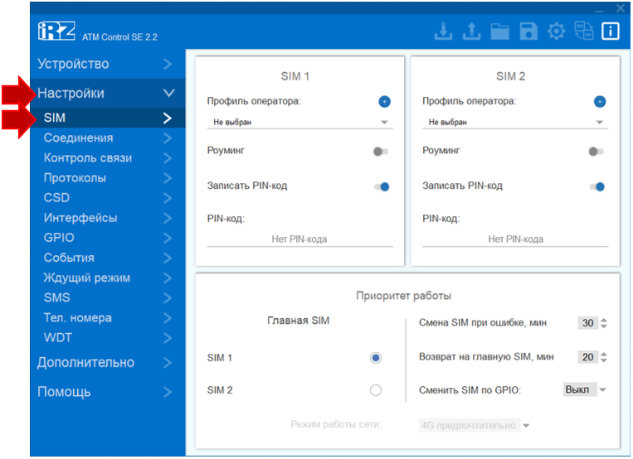Screen dimensions: 633x459
Task: Open the Устройство section
Action: click(105, 64)
